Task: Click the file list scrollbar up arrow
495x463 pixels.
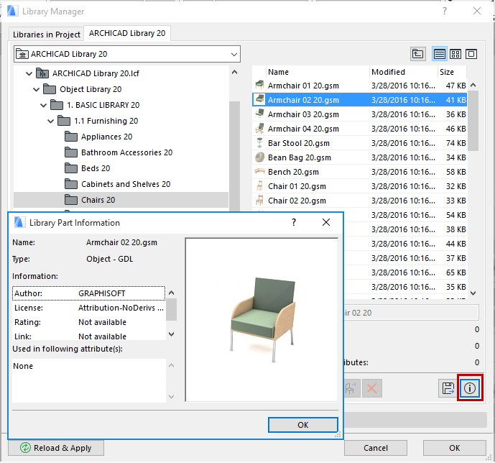Action: click(473, 85)
